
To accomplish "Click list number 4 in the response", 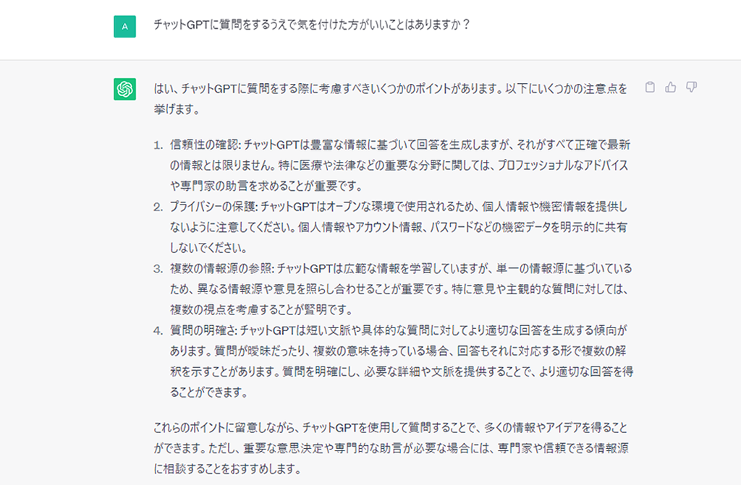I will pyautogui.click(x=158, y=330).
